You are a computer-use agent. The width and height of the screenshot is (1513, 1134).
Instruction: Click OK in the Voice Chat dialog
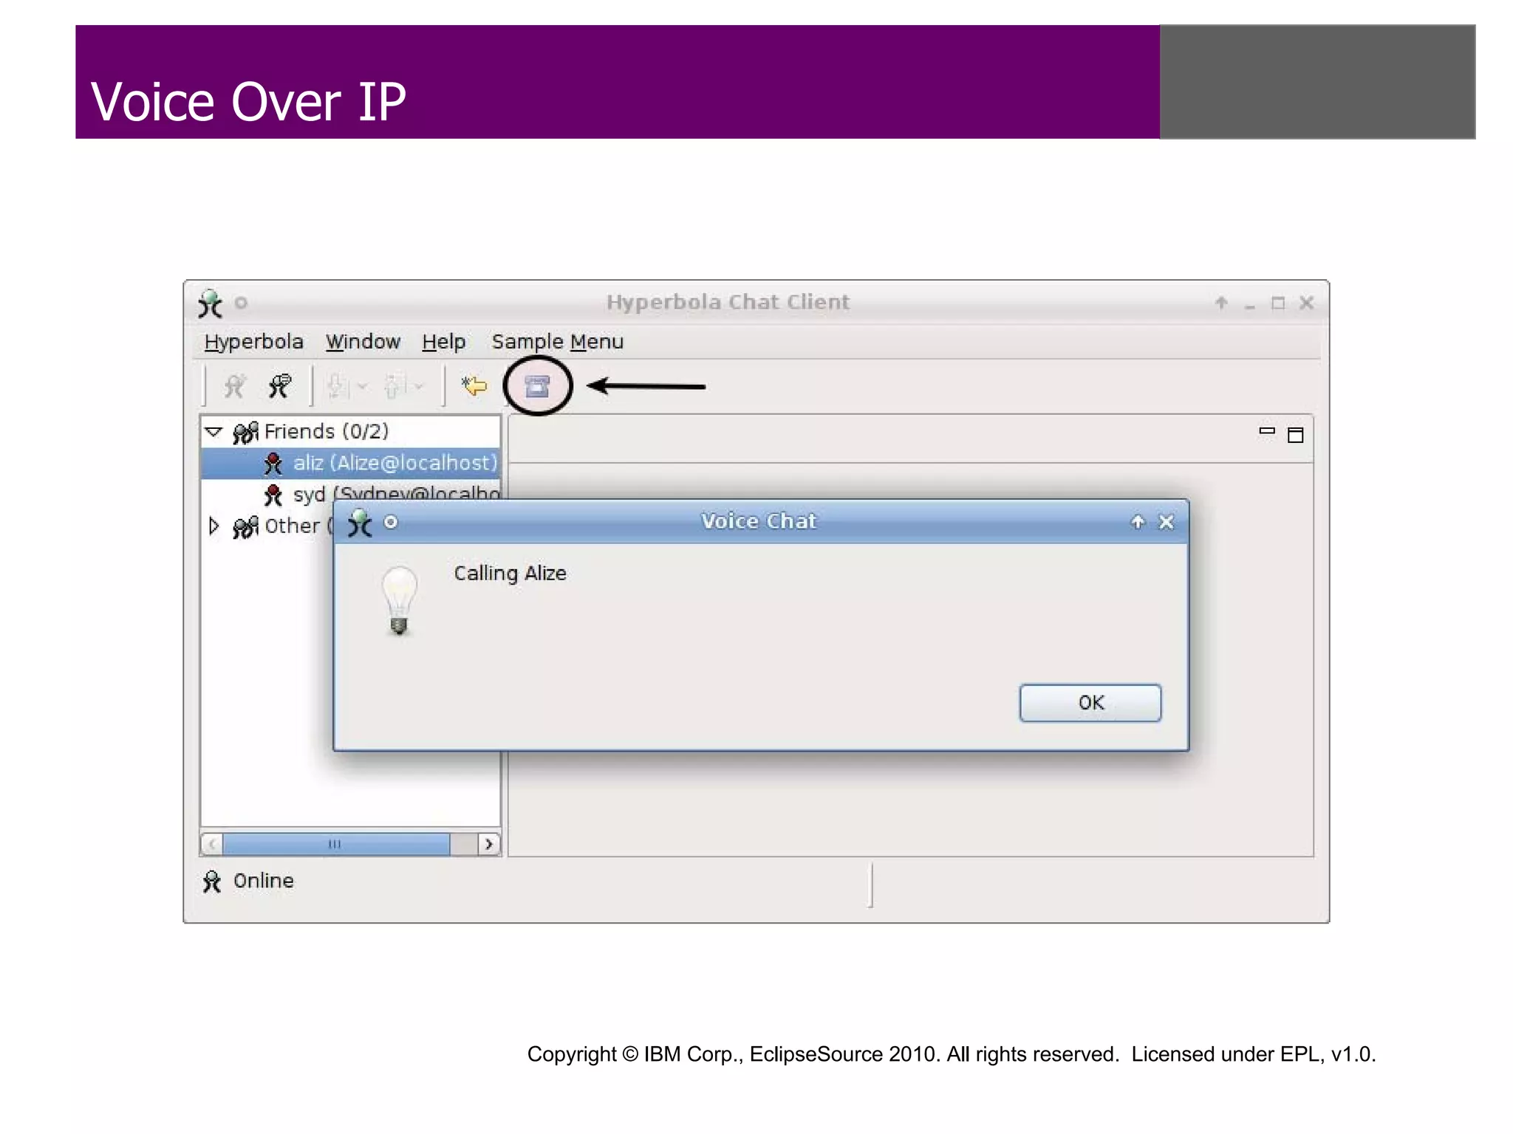[x=1090, y=702]
